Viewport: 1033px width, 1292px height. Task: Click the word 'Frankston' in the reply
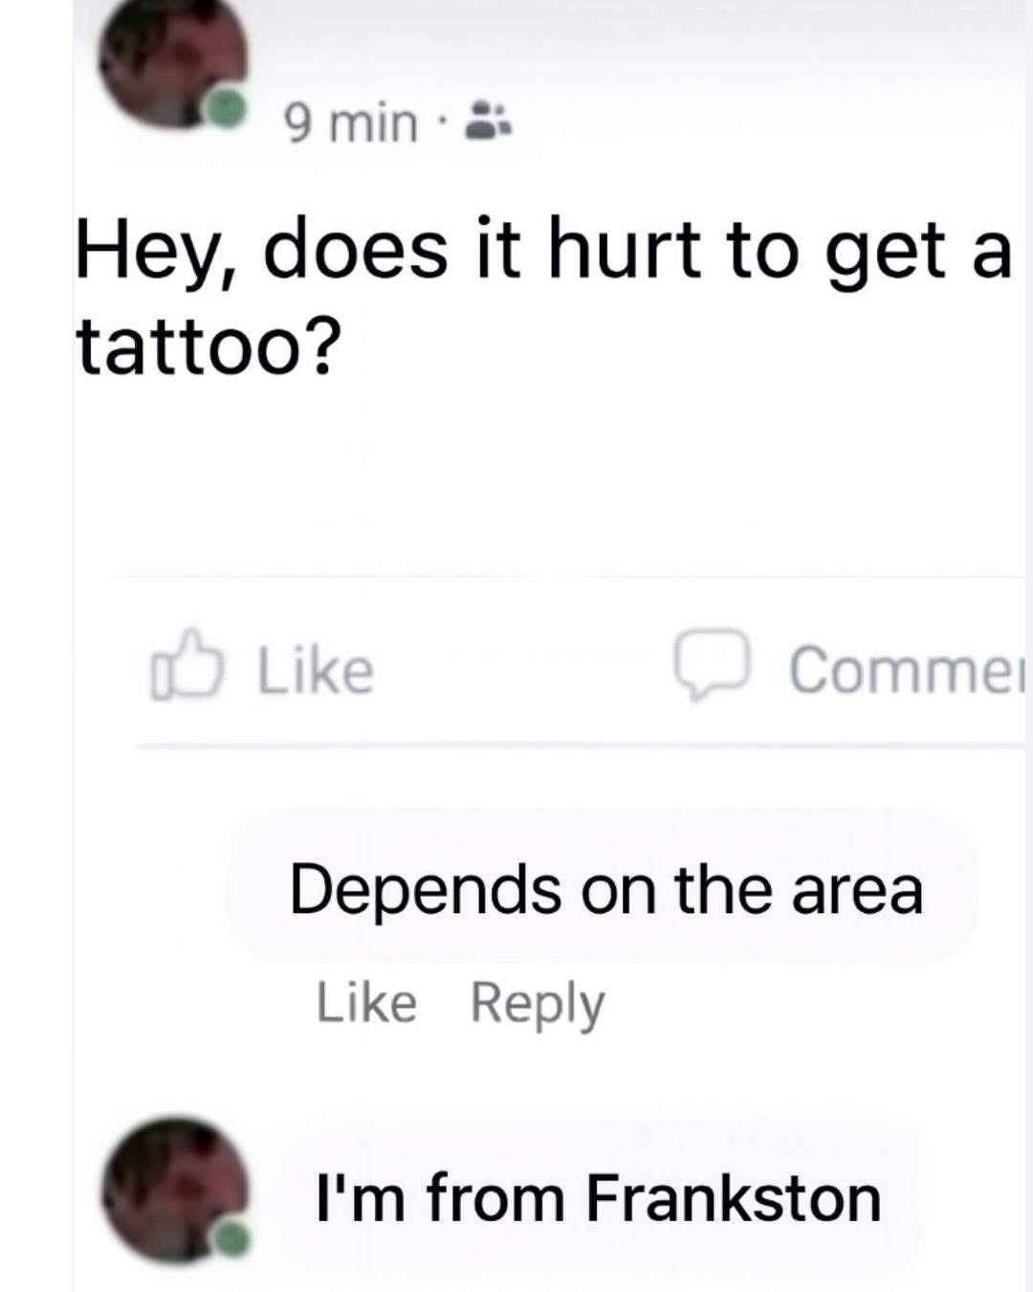[x=734, y=1197]
